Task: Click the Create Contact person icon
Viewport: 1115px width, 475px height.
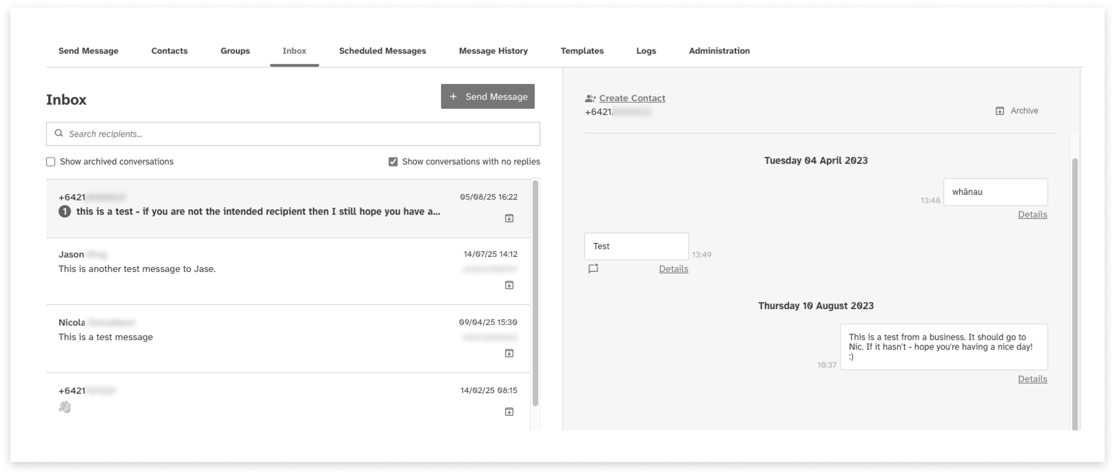Action: pos(590,98)
